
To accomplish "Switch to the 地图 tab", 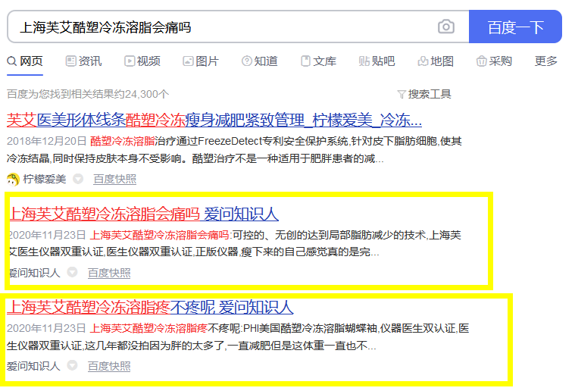I will 436,61.
